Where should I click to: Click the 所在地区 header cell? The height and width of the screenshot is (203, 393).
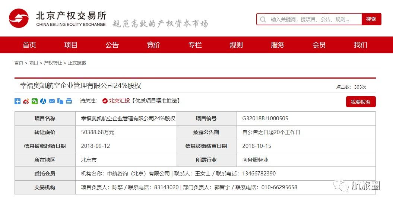(x=45, y=160)
